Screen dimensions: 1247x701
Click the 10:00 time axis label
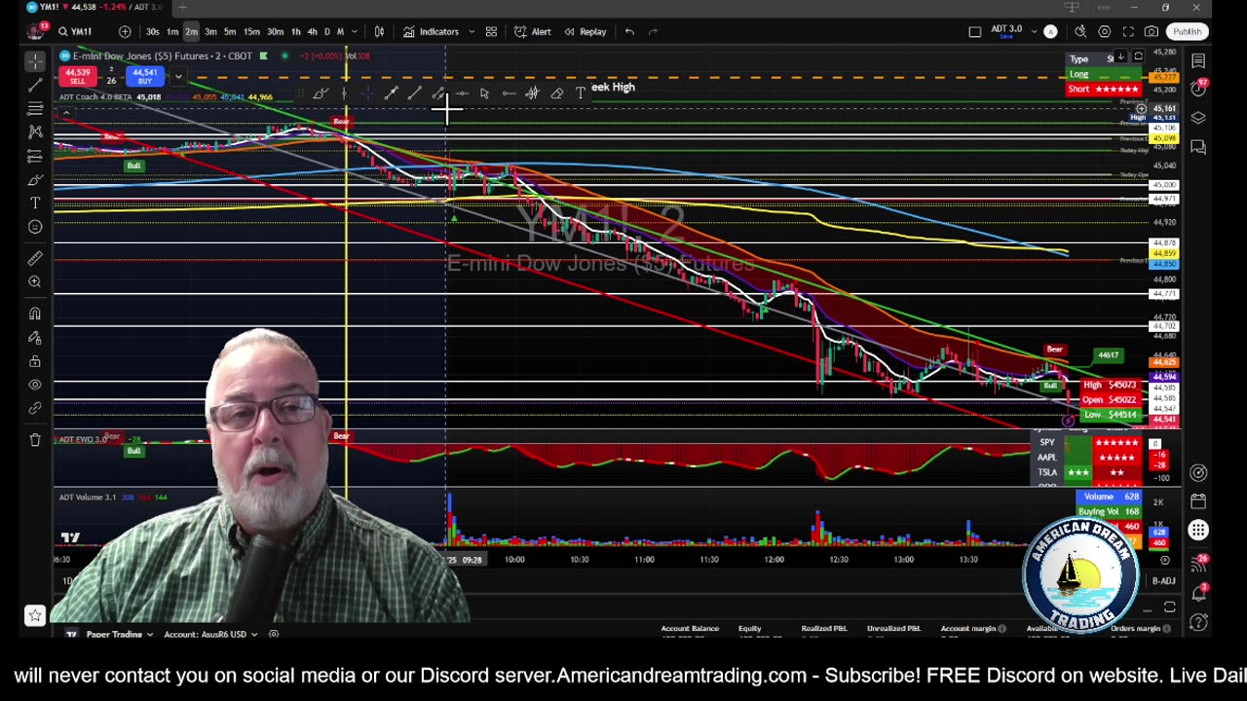514,560
